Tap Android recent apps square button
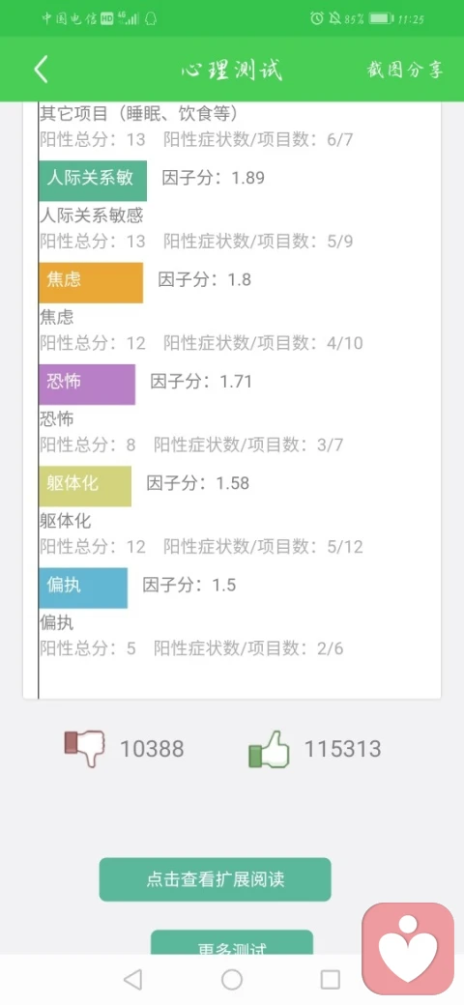The height and width of the screenshot is (1005, 464). tap(330, 979)
